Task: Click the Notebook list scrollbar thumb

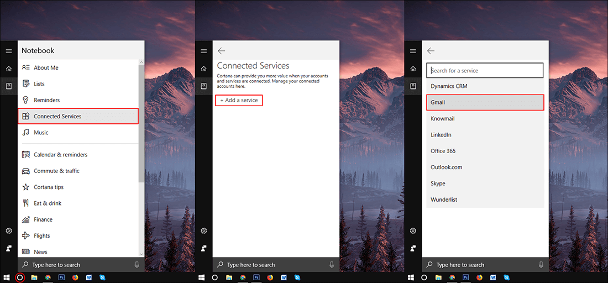Action: 141,123
